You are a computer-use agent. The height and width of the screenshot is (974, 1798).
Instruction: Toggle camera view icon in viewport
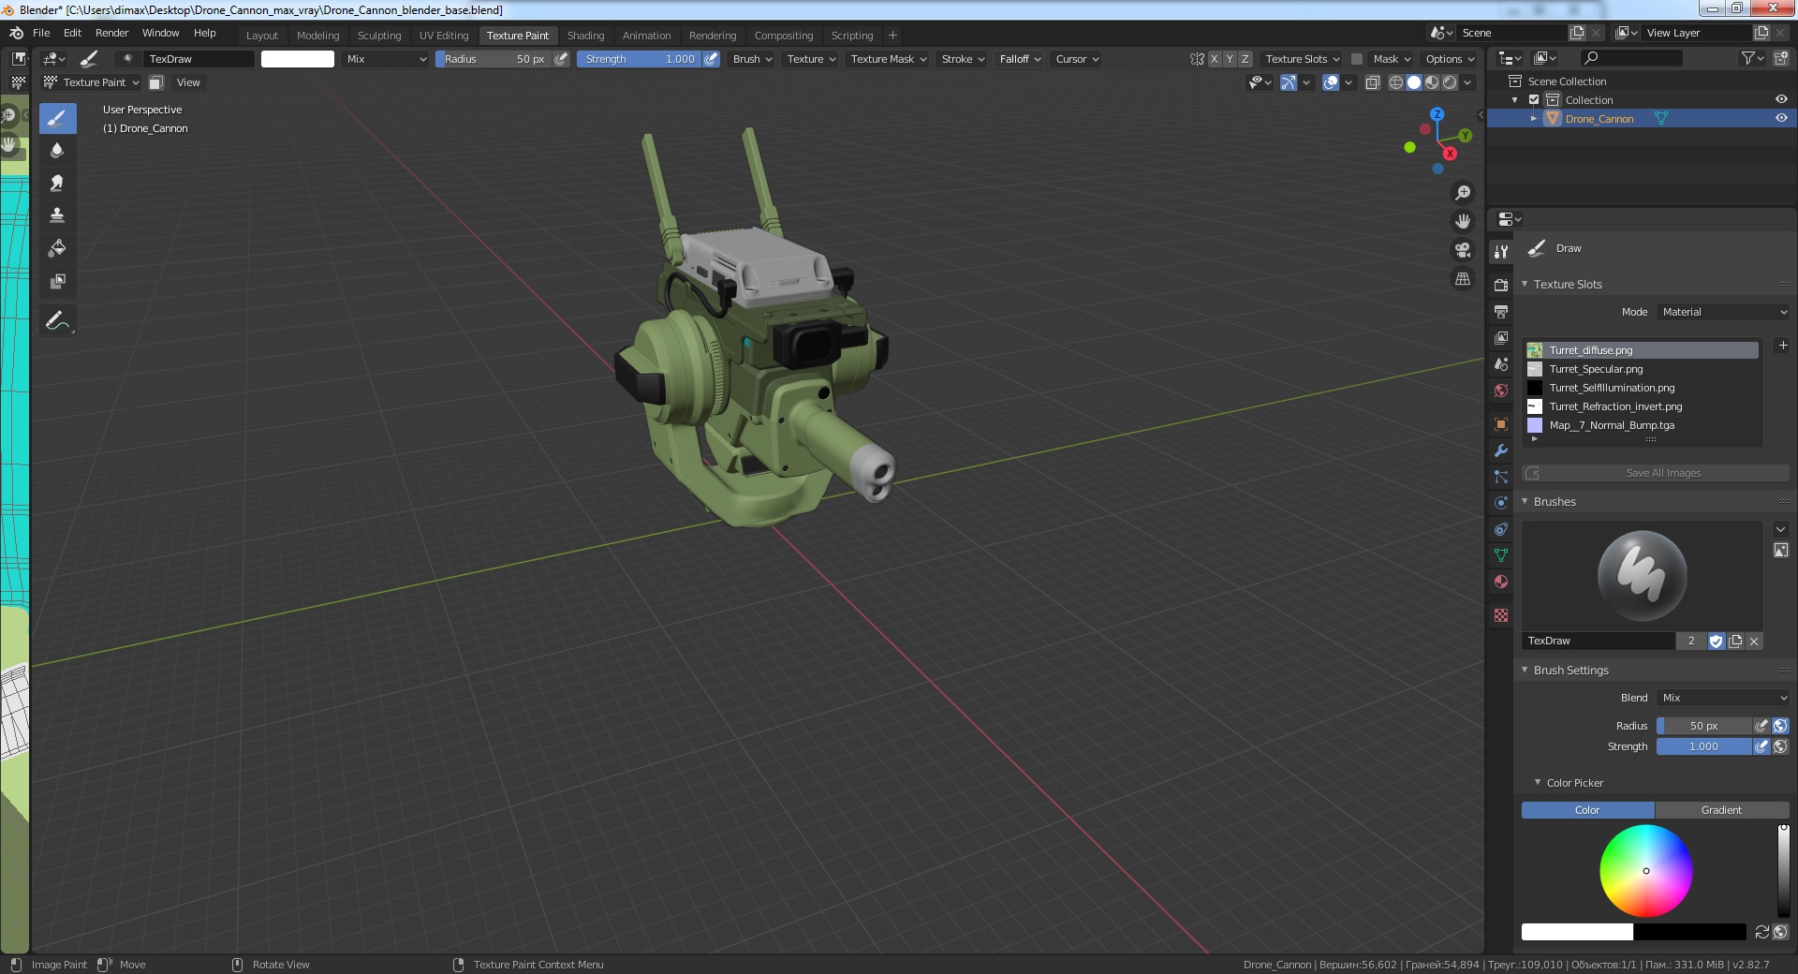(1462, 250)
